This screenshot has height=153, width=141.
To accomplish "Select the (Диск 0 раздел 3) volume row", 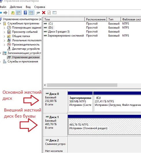I will click(59, 32).
